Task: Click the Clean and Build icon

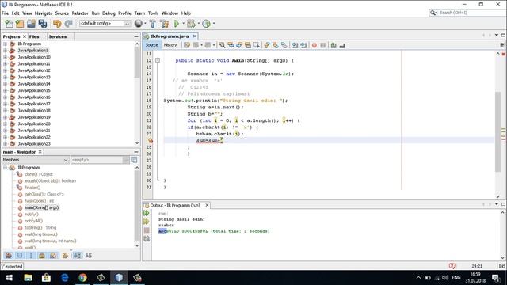Action: pyautogui.click(x=165, y=24)
